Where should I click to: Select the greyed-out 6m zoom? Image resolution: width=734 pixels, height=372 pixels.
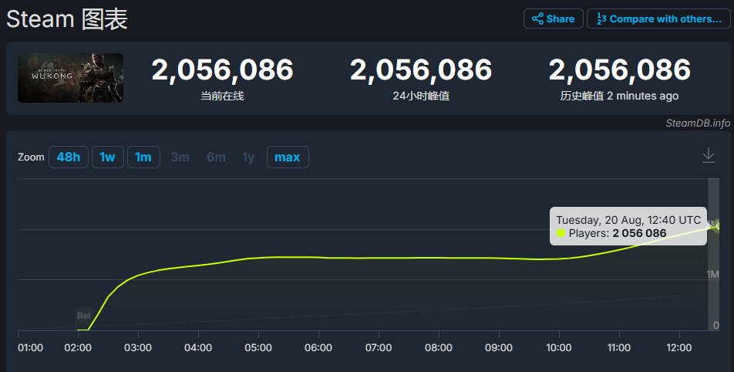(x=216, y=157)
